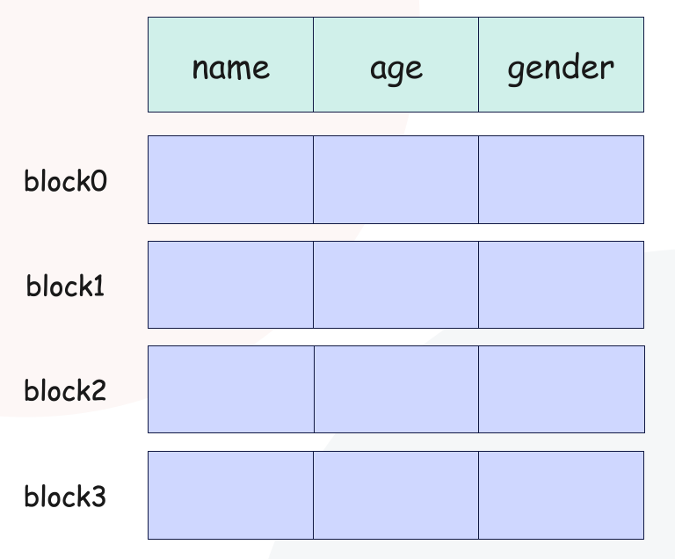Click the block3 row label
The width and height of the screenshot is (675, 559).
tap(66, 497)
